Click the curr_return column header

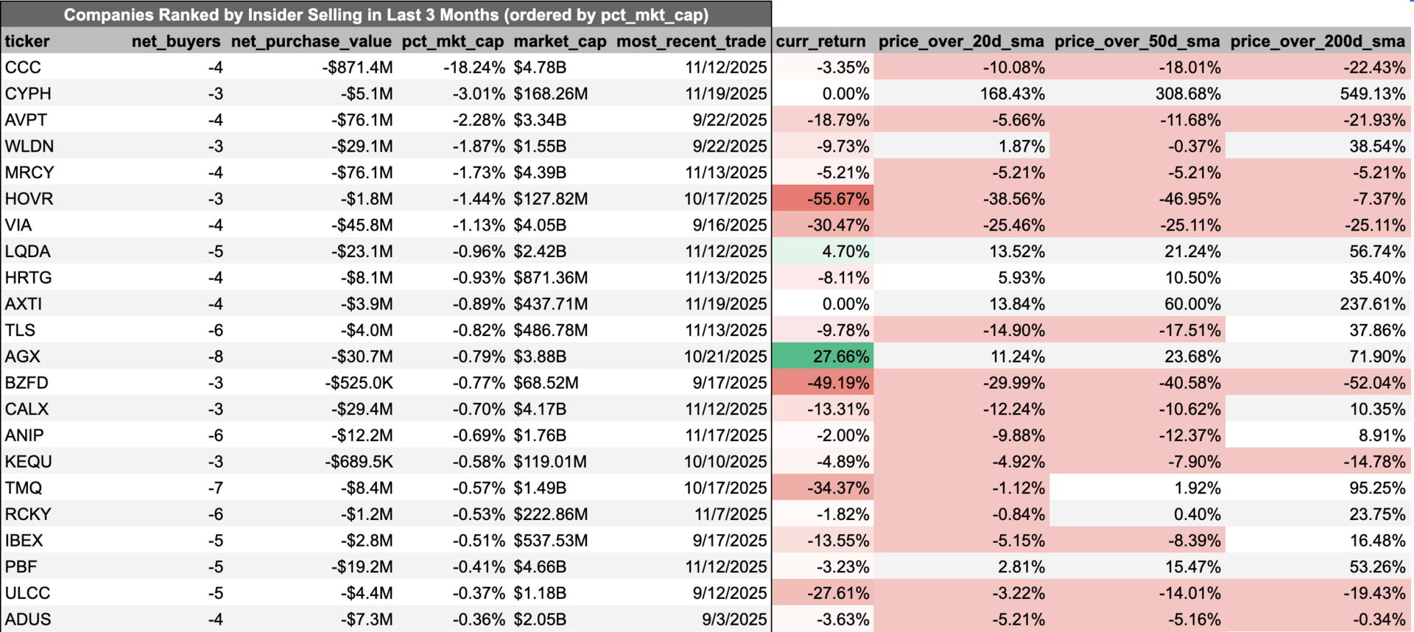[x=820, y=41]
